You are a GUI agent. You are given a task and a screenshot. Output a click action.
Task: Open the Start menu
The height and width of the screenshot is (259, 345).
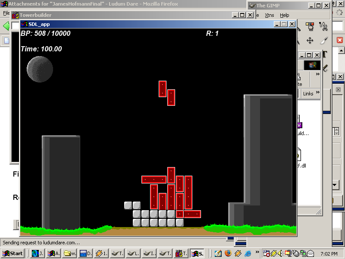click(13, 253)
